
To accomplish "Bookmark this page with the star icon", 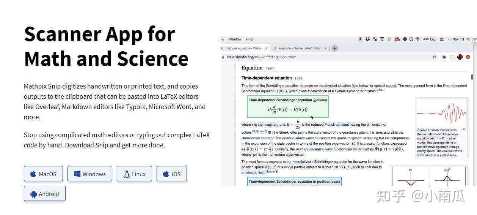I will 434,57.
